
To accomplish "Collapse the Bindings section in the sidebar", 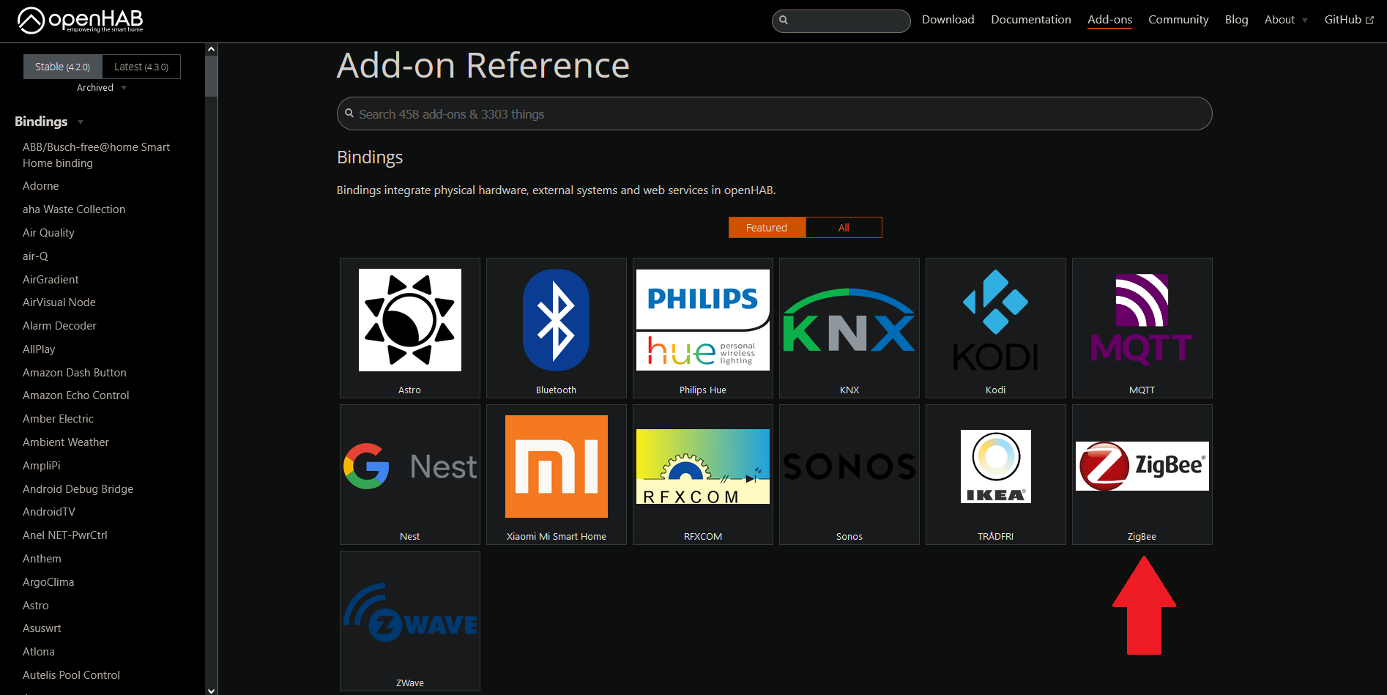I will (x=48, y=122).
